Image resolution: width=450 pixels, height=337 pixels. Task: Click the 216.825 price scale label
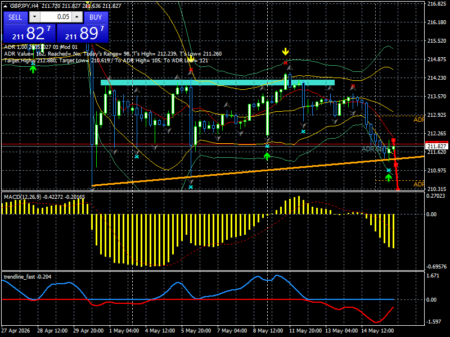point(437,4)
